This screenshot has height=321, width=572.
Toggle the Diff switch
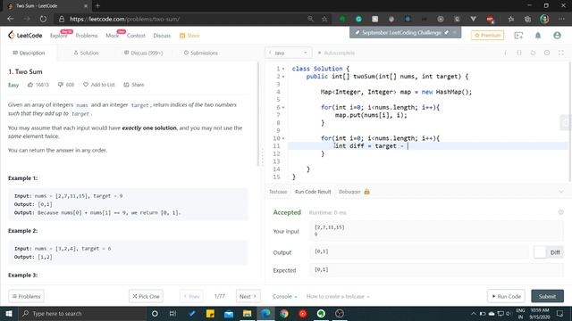(548, 252)
